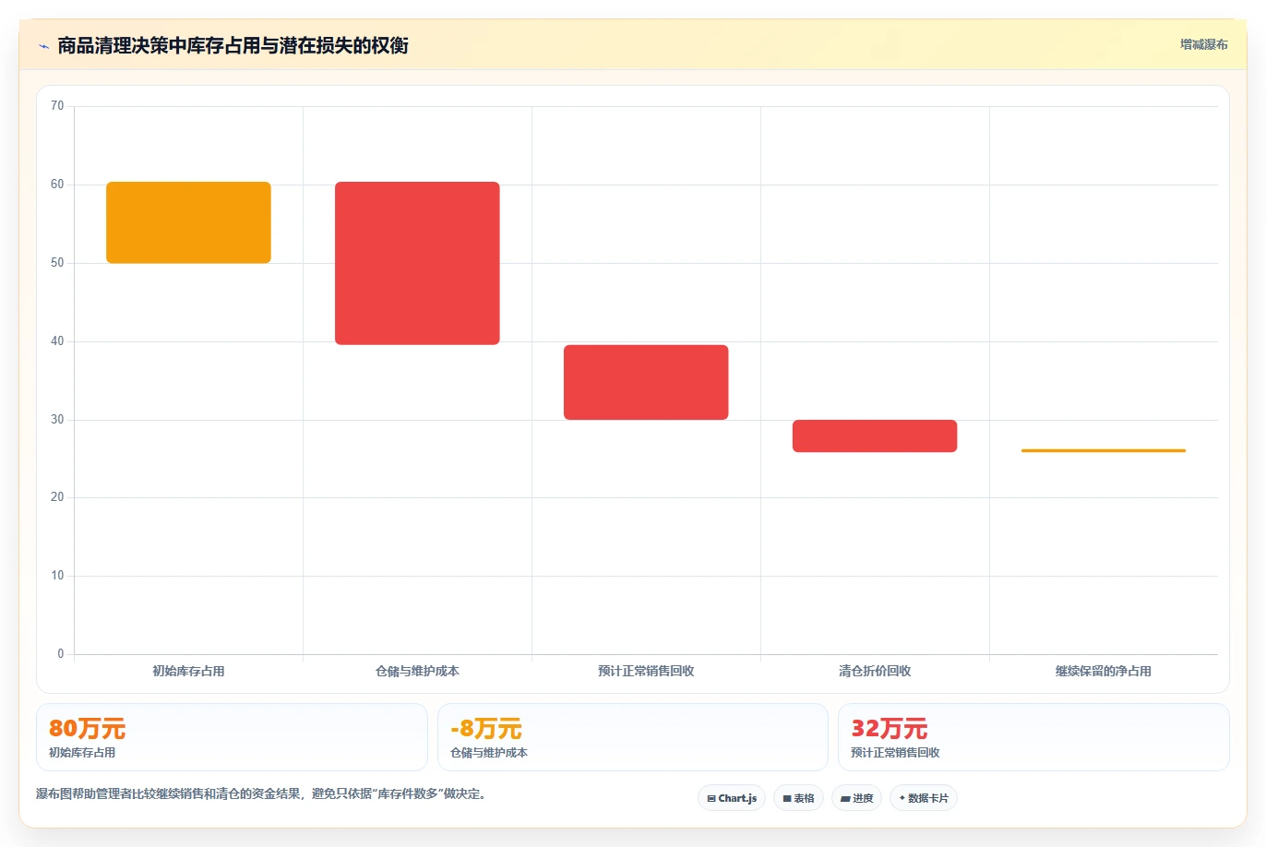
Task: Click x-axis label 初始库存占用
Action: pyautogui.click(x=188, y=671)
